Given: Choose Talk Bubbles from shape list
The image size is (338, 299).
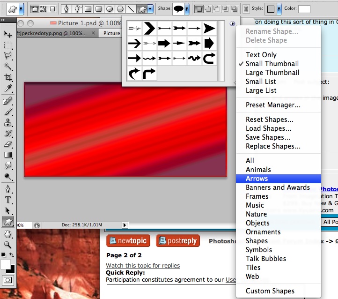Looking at the screenshot, I should point(265,259).
